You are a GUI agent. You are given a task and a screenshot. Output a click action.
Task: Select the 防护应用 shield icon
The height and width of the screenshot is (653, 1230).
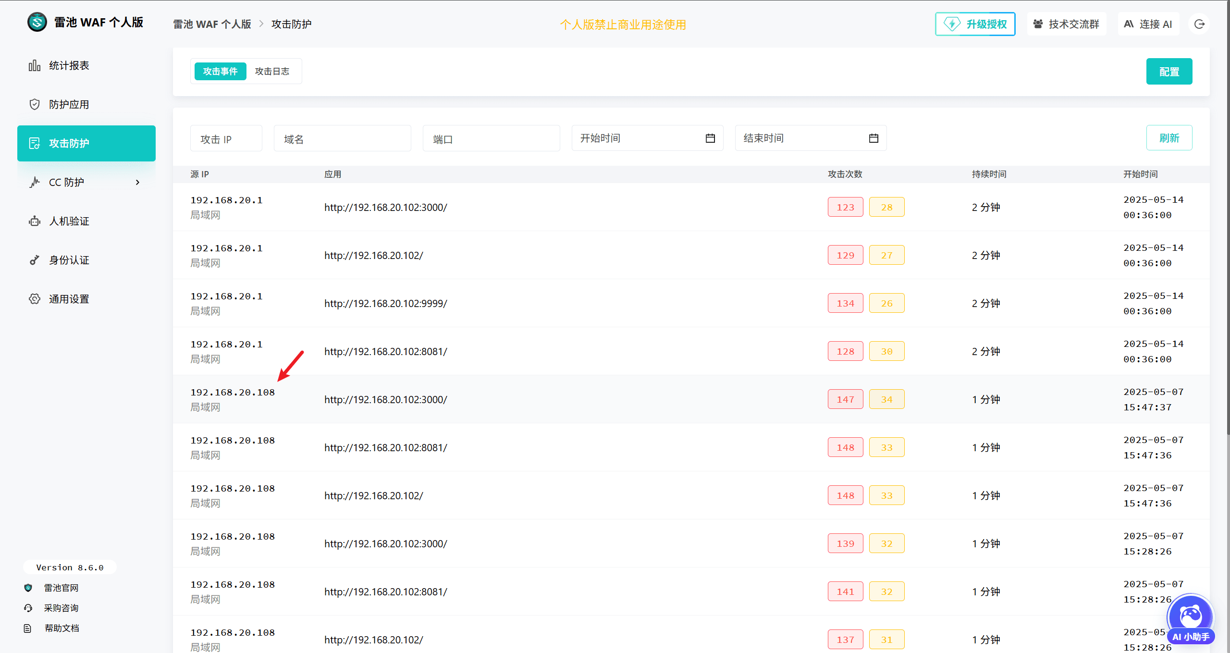35,104
